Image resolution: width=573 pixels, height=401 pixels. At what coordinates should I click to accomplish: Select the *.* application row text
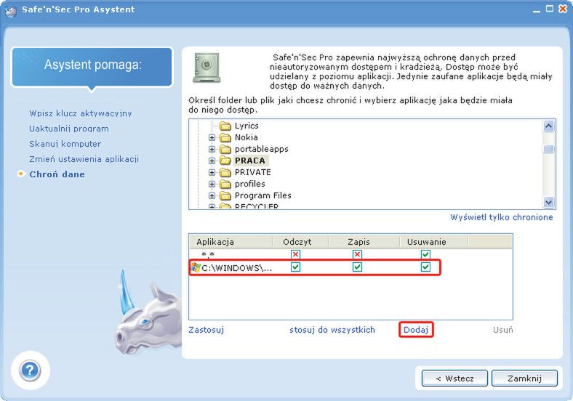[208, 254]
